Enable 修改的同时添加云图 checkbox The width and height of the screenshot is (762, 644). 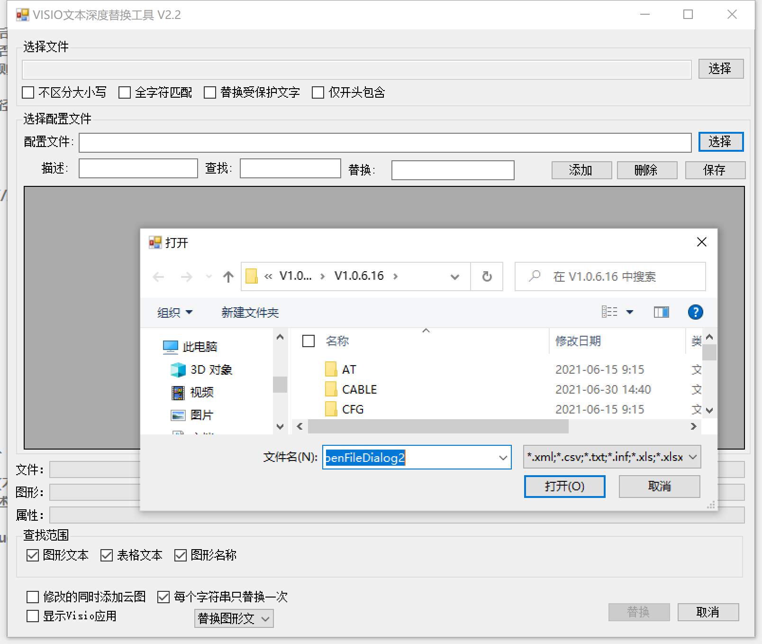(33, 597)
